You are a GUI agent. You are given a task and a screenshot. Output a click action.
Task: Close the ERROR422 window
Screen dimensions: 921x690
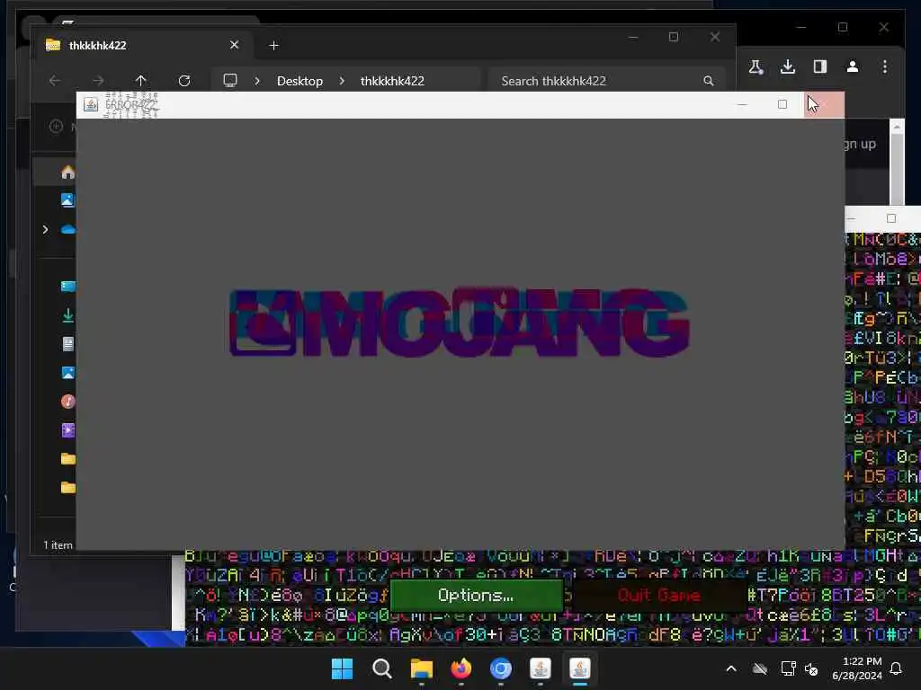pyautogui.click(x=824, y=104)
